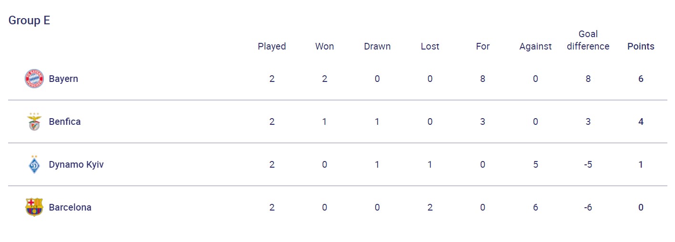Click the Benfica club crest icon
This screenshot has width=675, height=242.
[34, 121]
